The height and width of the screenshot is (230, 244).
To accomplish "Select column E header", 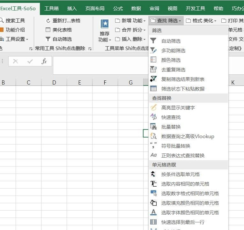I will 79,83.
